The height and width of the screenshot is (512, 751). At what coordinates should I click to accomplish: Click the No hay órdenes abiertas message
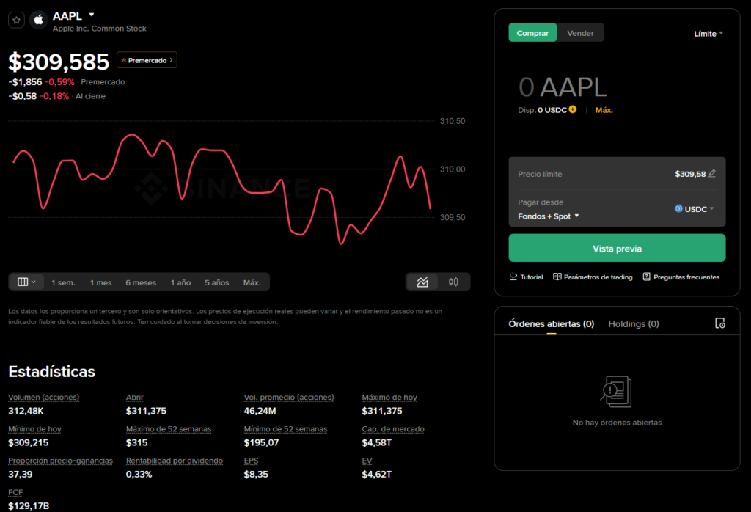pos(617,423)
